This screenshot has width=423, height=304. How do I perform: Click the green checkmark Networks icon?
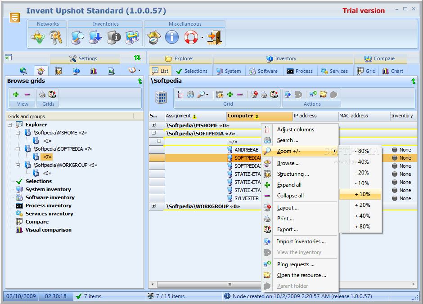[38, 37]
